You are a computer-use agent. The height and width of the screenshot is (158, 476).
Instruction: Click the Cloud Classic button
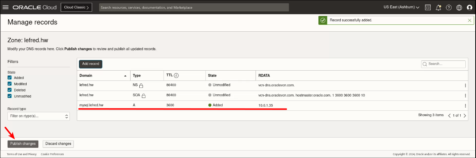click(76, 7)
